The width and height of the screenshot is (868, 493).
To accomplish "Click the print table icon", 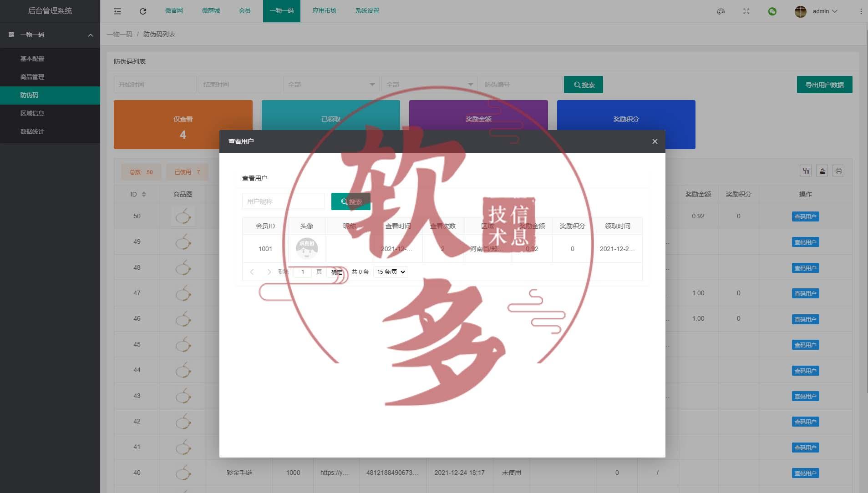I will [838, 171].
